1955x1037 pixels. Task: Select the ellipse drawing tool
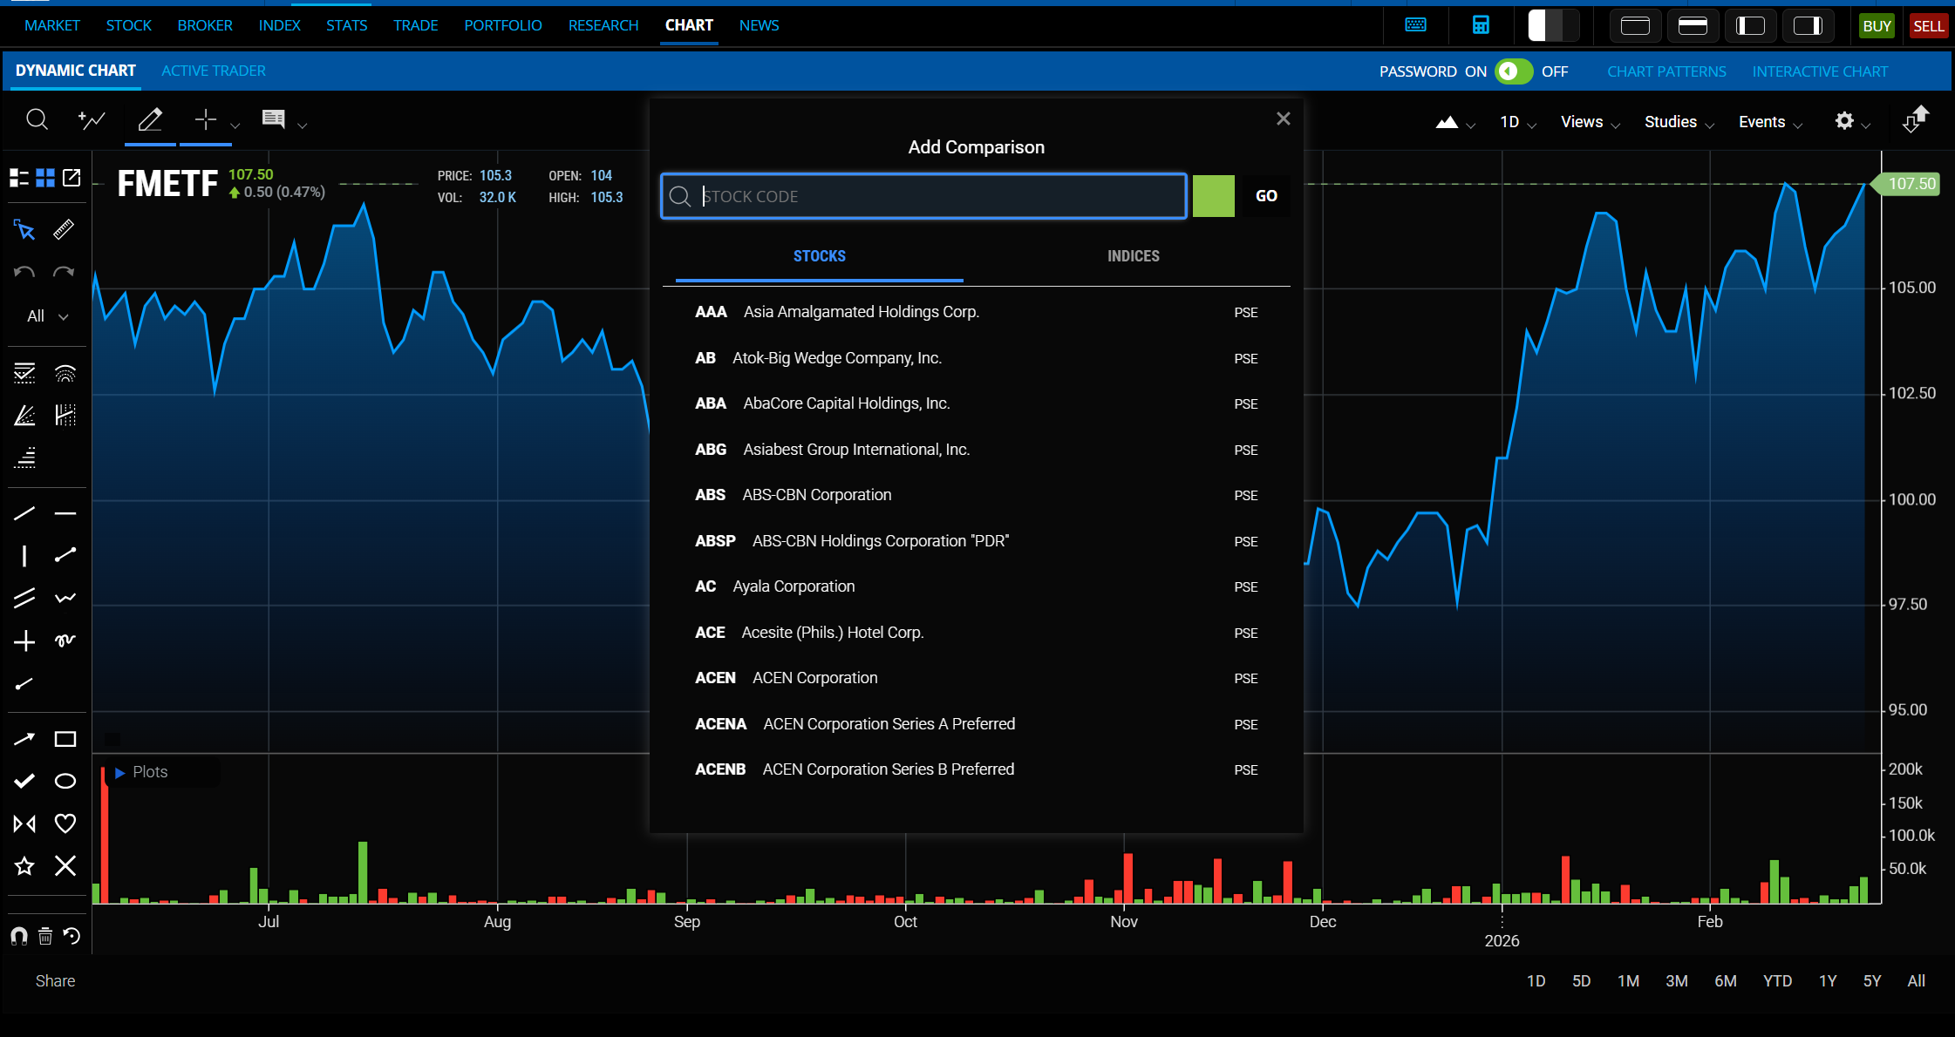(x=65, y=781)
